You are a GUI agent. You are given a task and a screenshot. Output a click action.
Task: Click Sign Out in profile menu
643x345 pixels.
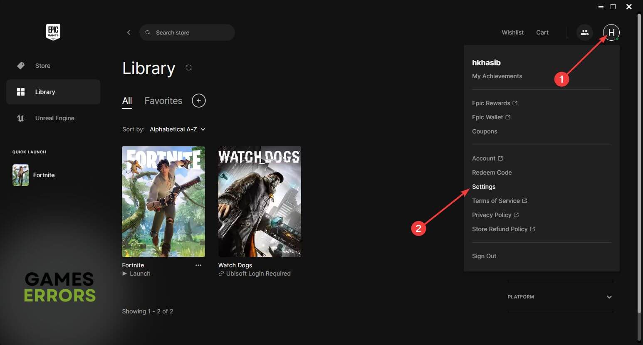(x=484, y=256)
